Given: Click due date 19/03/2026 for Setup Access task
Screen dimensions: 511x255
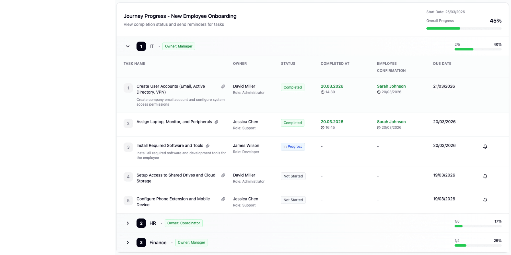Looking at the screenshot, I should [444, 175].
